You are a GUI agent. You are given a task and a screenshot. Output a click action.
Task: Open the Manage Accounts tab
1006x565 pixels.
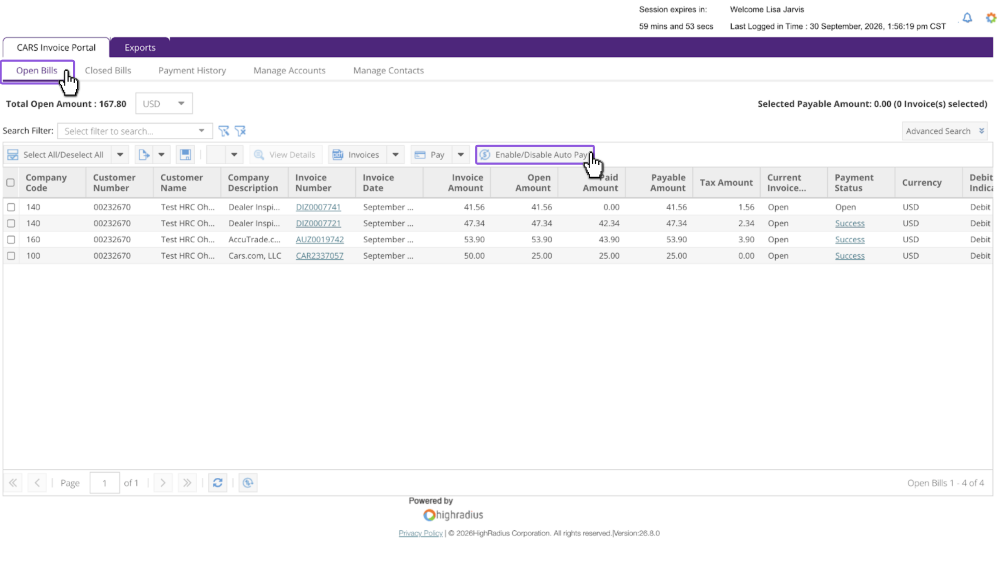[x=289, y=70]
